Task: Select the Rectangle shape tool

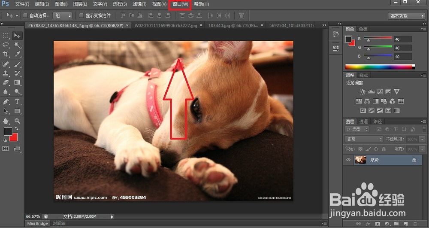Action: 17,111
